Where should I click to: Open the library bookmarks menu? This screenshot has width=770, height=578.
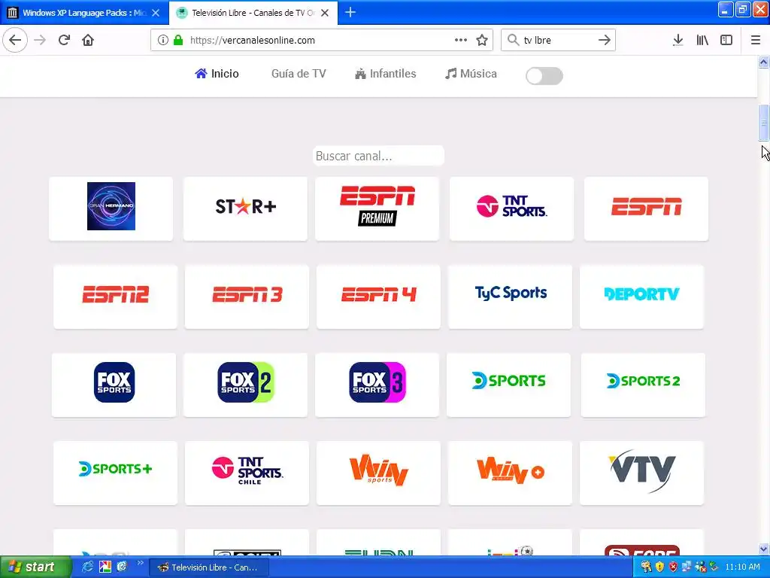point(702,40)
